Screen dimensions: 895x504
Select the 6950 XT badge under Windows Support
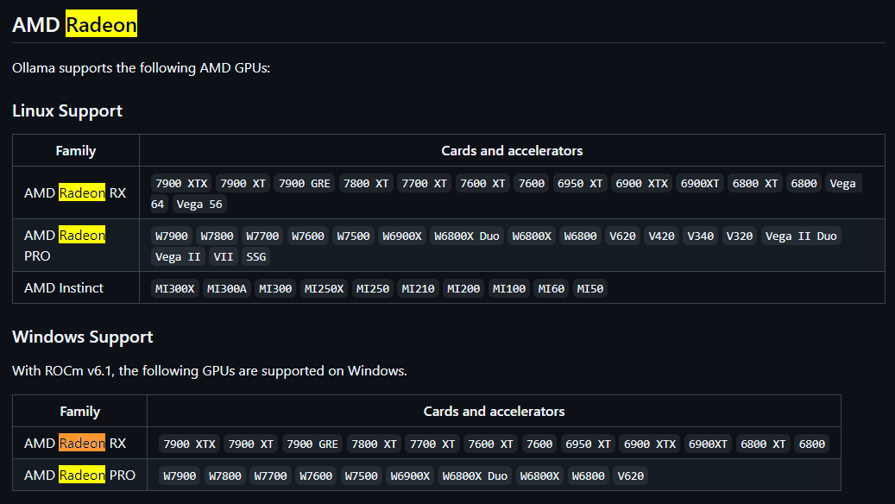point(588,444)
